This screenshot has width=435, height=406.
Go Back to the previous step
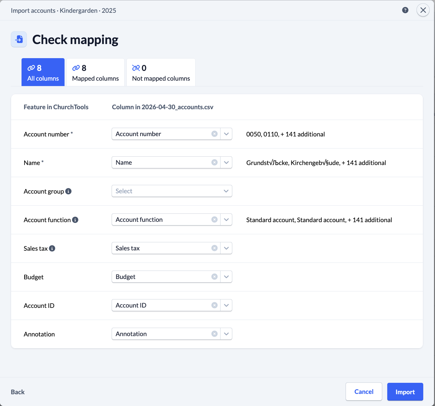18,392
